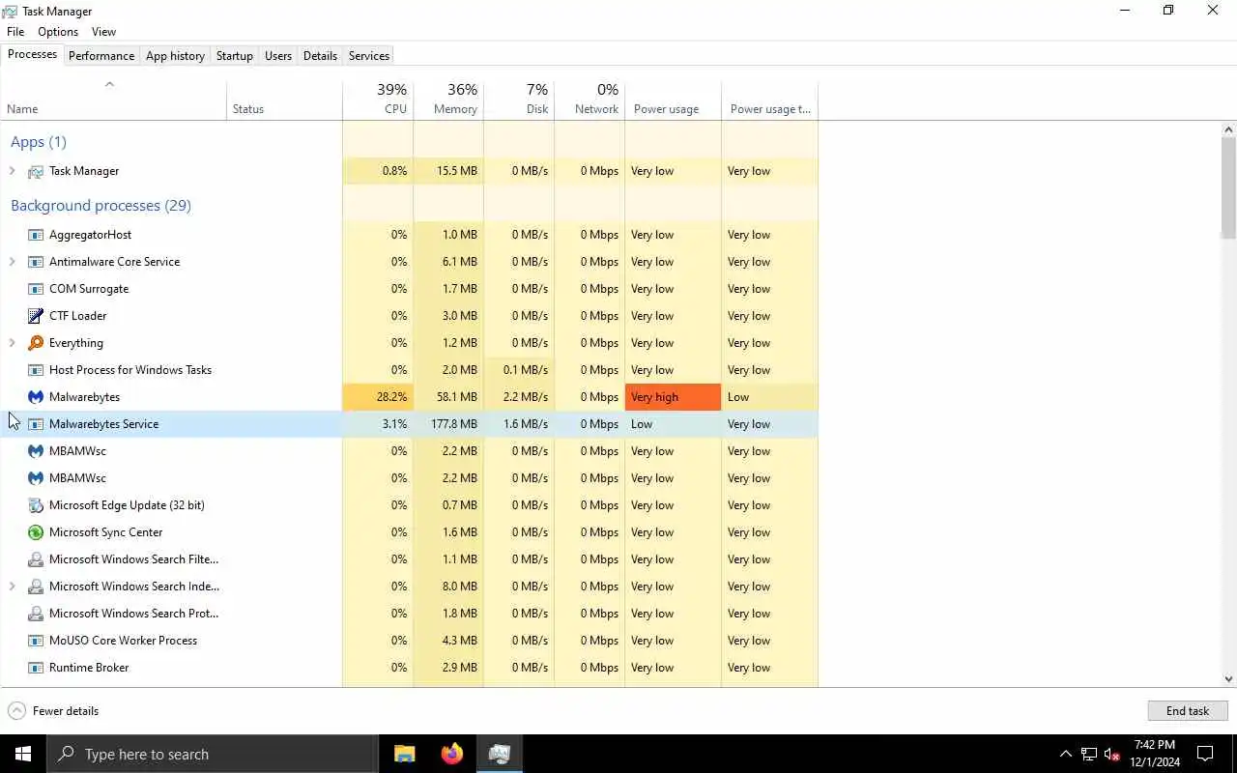Click the green Microsoft Sync Center icon

pyautogui.click(x=36, y=532)
